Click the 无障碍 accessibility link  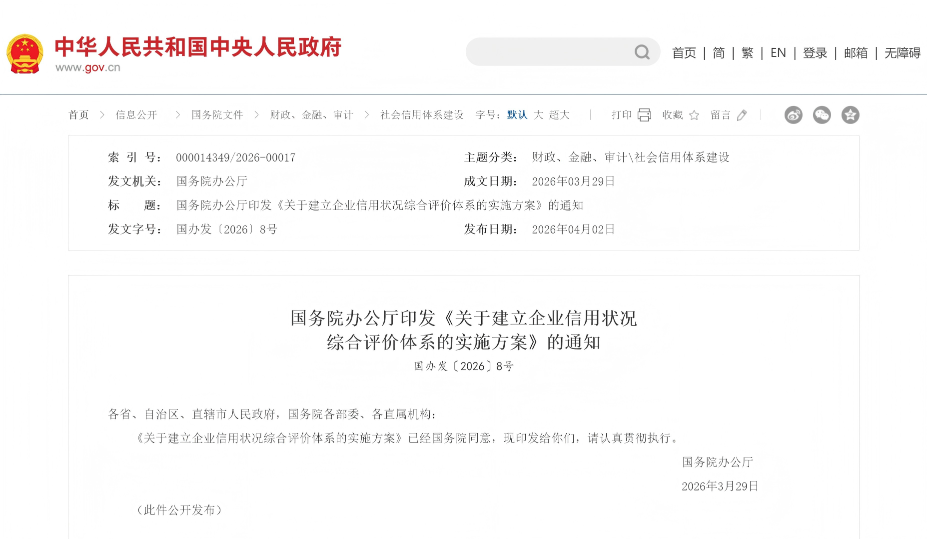(x=902, y=52)
